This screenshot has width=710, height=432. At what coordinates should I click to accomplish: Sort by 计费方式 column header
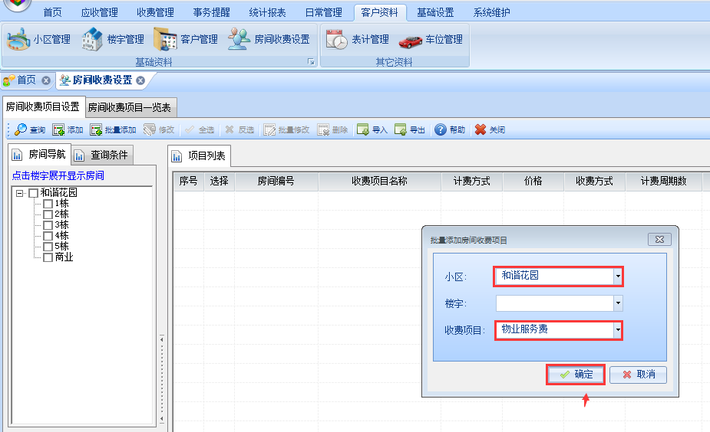(472, 182)
